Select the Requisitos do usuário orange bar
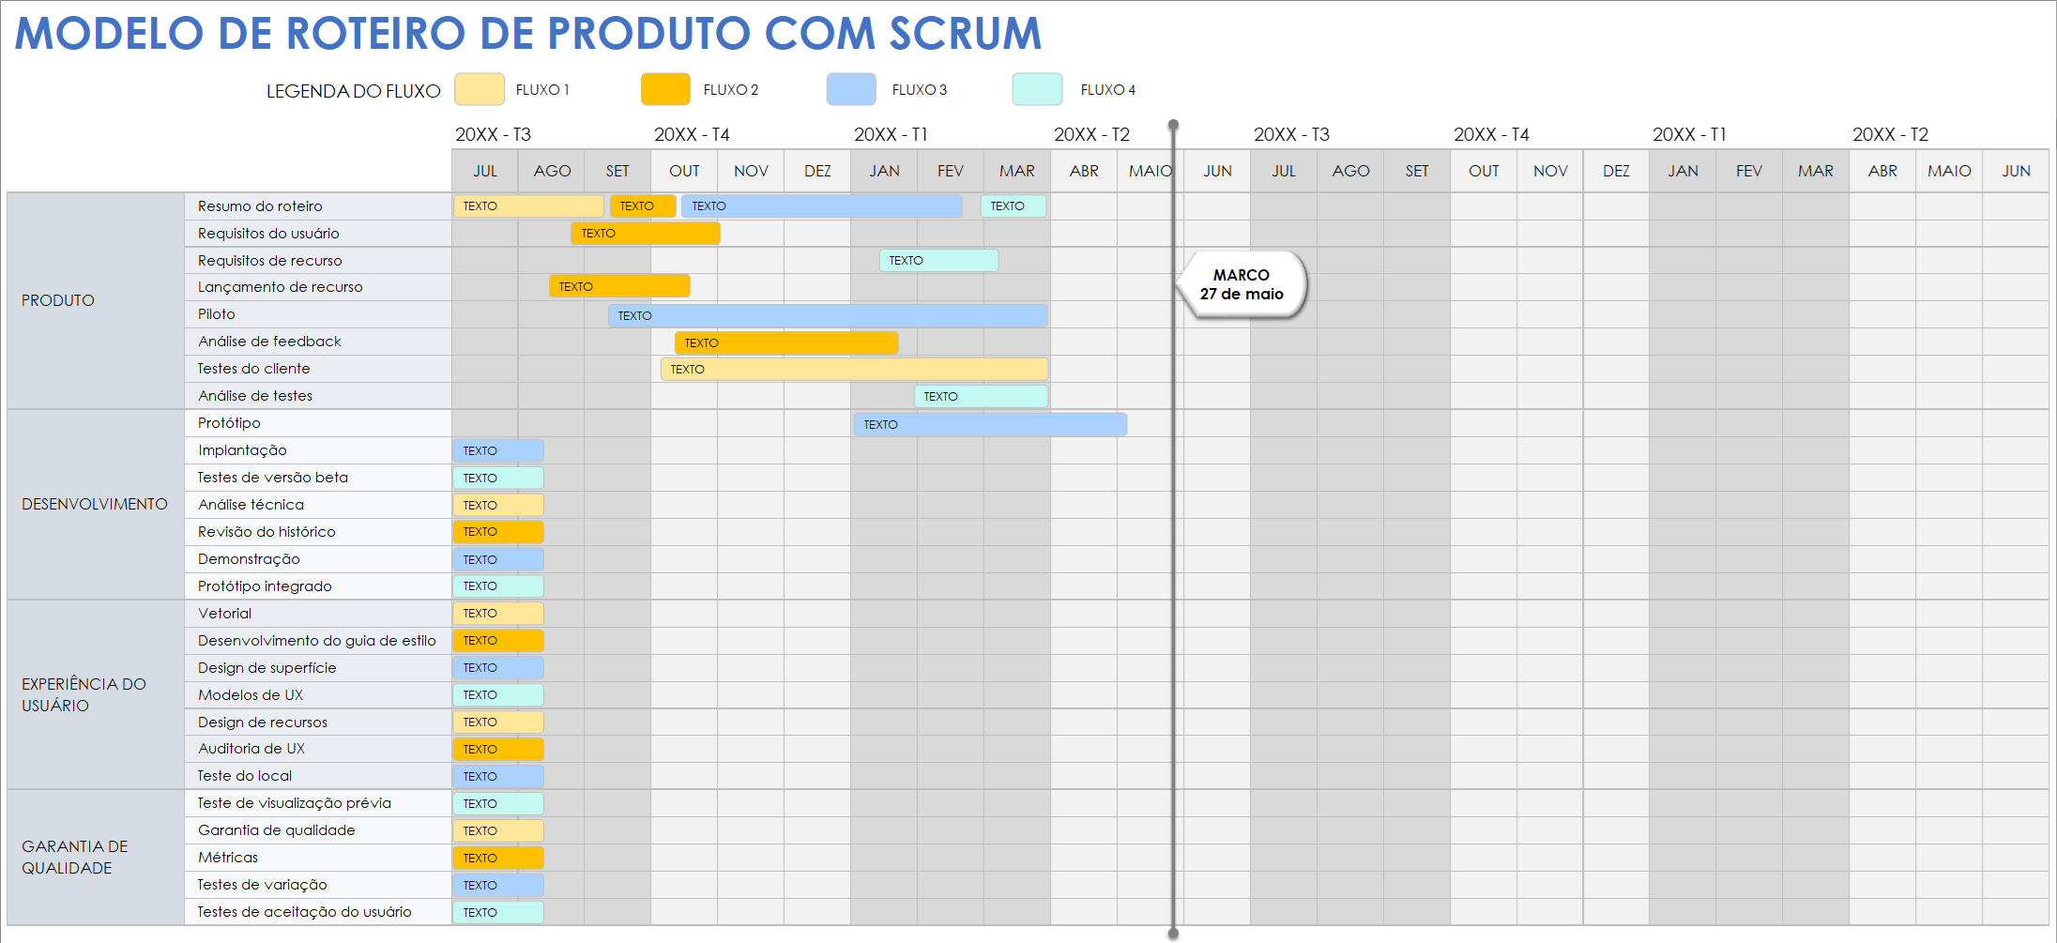The height and width of the screenshot is (943, 2057). [646, 233]
